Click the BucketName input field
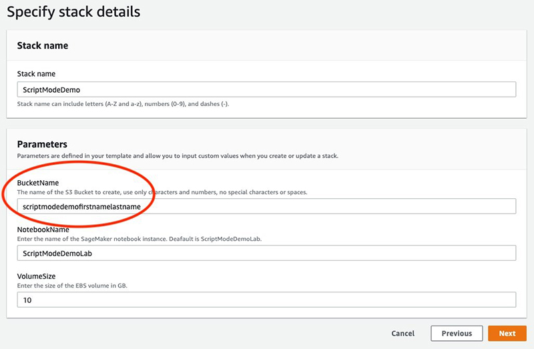 coord(266,206)
